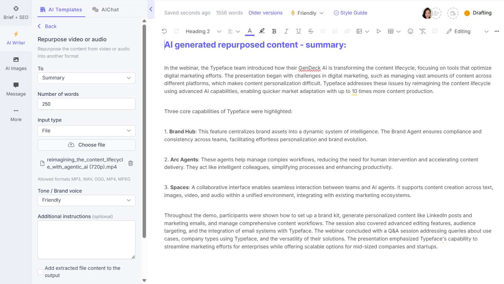The width and height of the screenshot is (504, 284).
Task: Click the Arc Agents bold text
Action: [184, 160]
